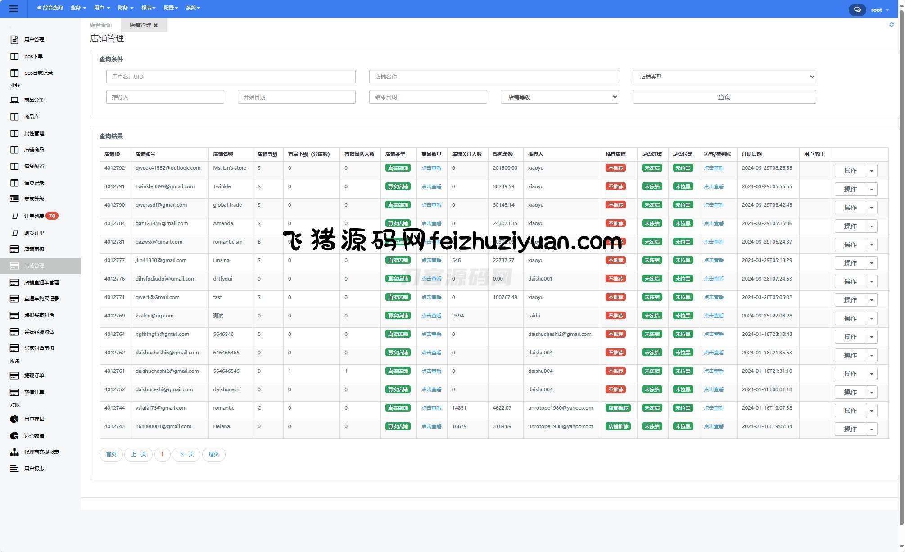Switch to the 综合查询 tab
This screenshot has height=552, width=905.
coord(101,25)
